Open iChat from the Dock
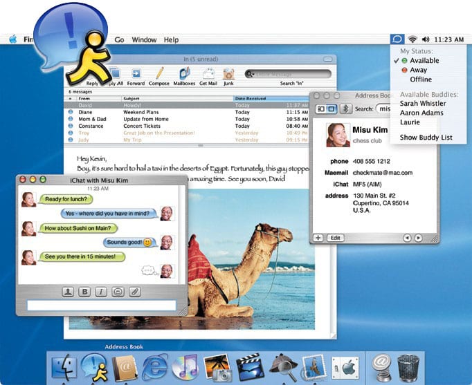The width and height of the screenshot is (472, 385). click(x=95, y=366)
